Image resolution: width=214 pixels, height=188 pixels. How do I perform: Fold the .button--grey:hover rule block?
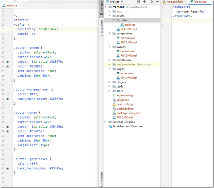(x=13, y=159)
